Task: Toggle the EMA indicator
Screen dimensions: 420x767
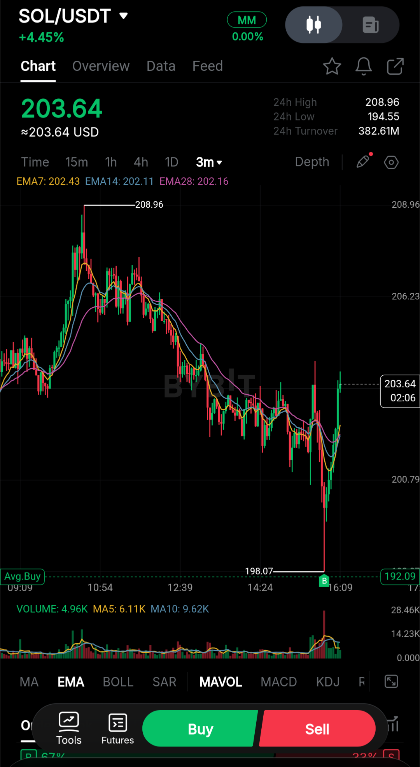Action: (x=71, y=682)
